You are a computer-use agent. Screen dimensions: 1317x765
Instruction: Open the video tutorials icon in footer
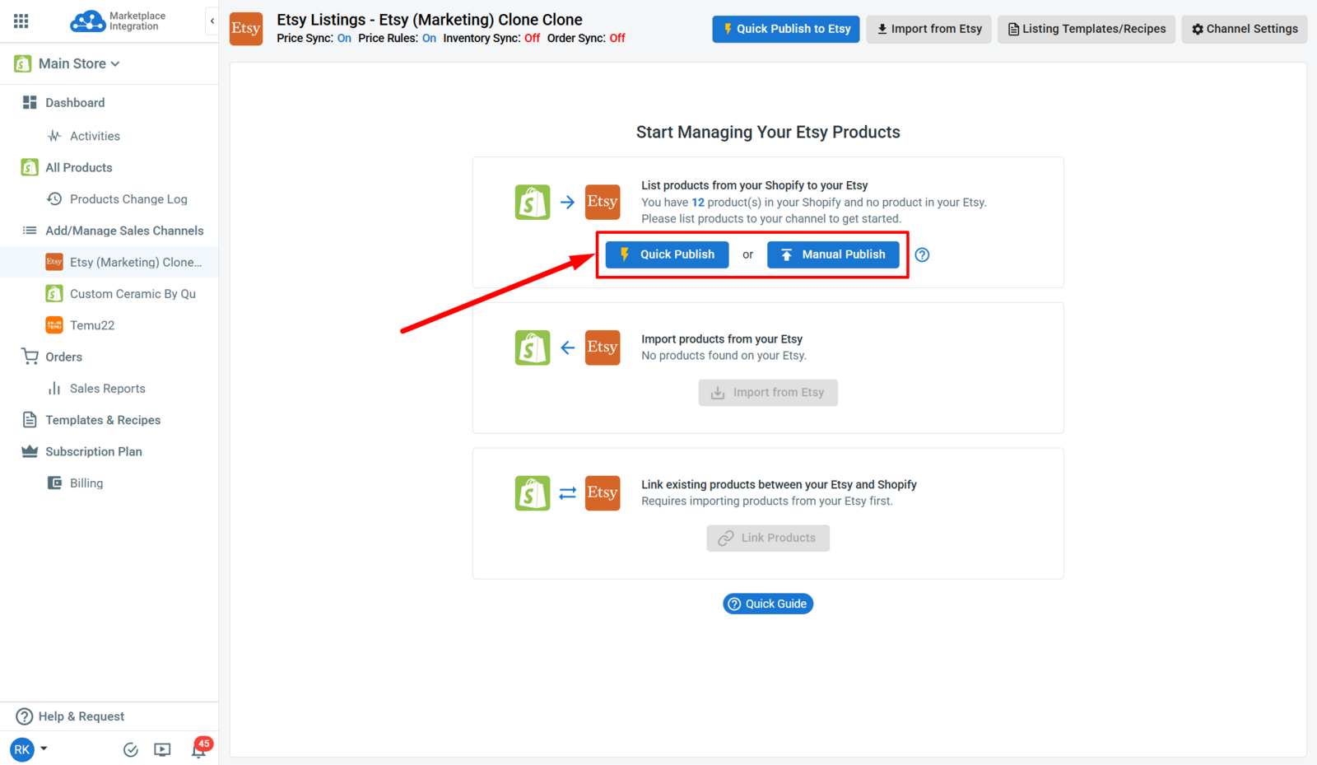[162, 749]
